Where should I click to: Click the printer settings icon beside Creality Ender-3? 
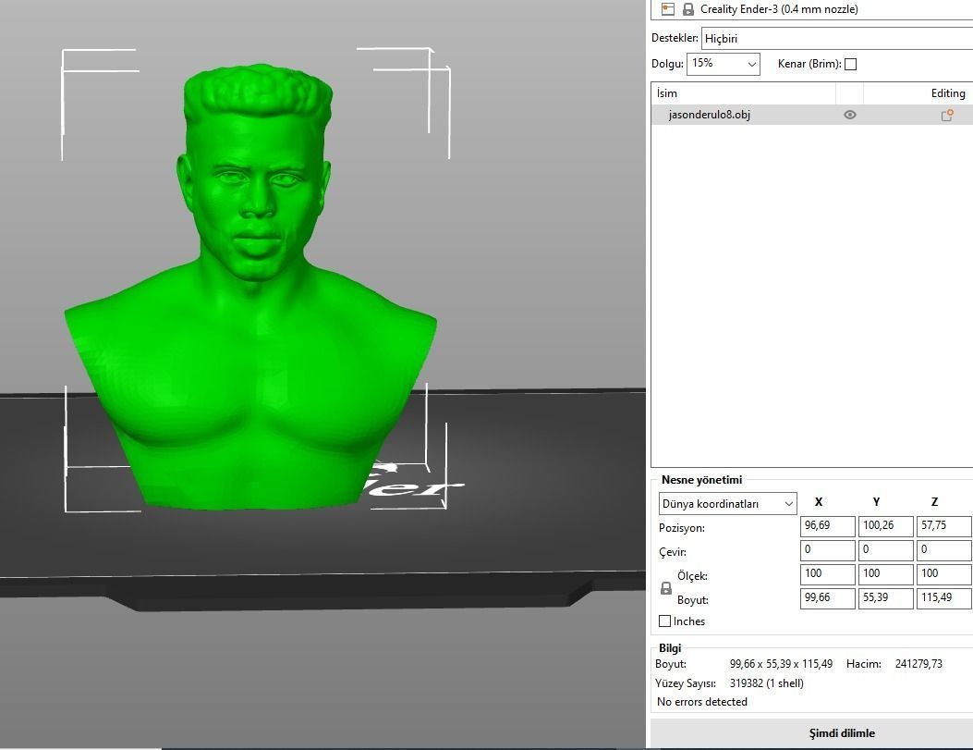(x=667, y=8)
